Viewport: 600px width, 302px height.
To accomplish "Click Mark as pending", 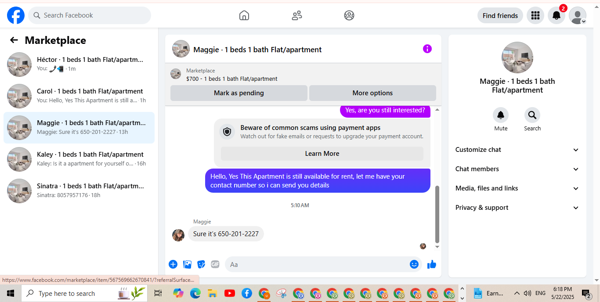I will pos(239,93).
